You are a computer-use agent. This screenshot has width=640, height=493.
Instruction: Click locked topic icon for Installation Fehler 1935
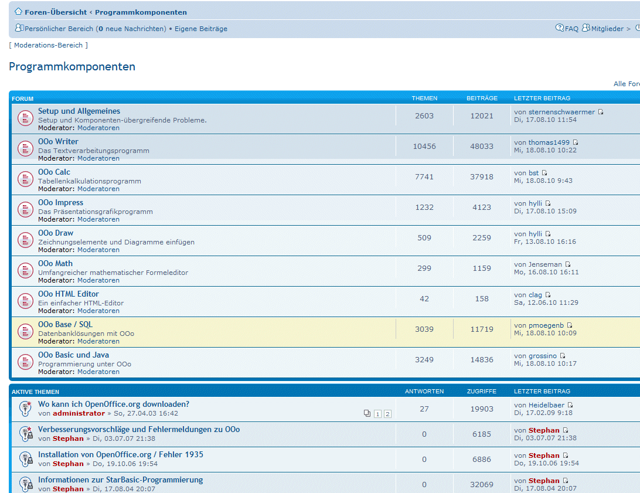click(x=25, y=459)
